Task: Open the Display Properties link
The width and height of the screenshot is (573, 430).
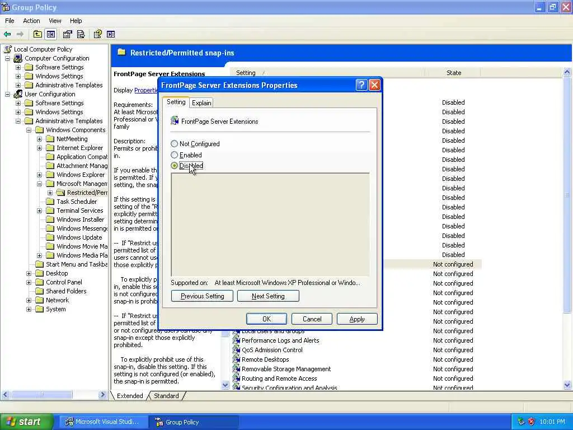Action: pyautogui.click(x=146, y=90)
